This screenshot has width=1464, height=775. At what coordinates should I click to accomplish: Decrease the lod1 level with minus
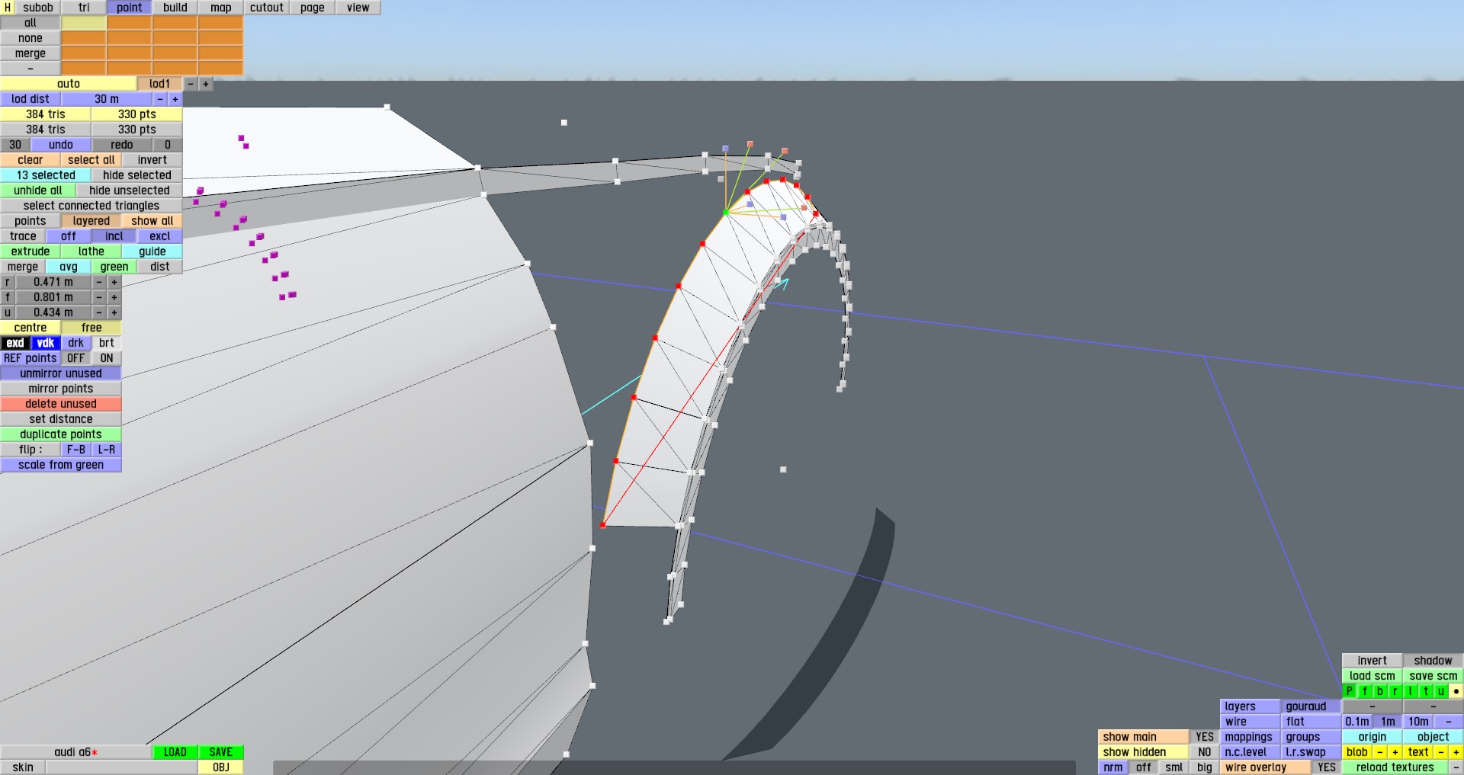[191, 84]
